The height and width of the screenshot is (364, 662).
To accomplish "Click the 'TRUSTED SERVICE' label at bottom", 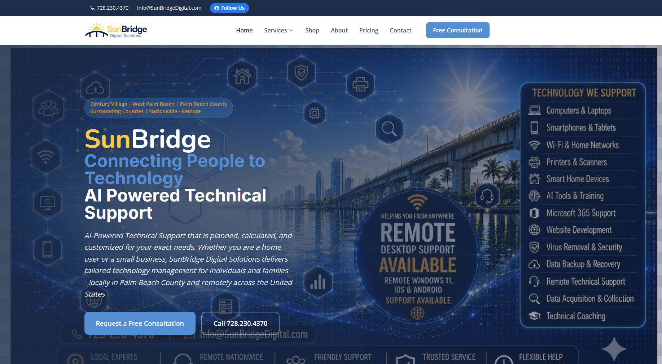I will (x=449, y=357).
